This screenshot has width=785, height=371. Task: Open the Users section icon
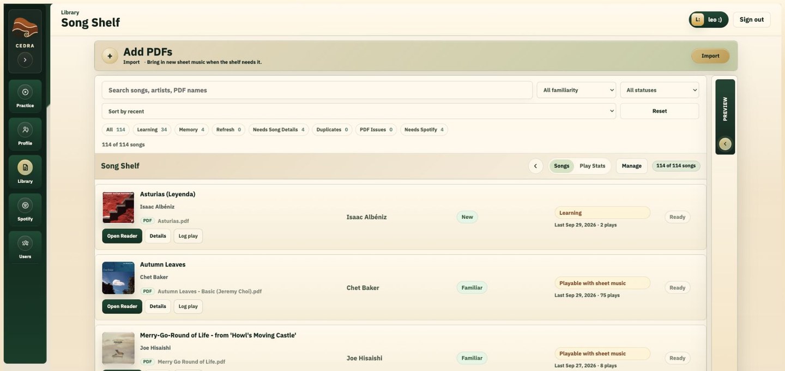tap(25, 243)
